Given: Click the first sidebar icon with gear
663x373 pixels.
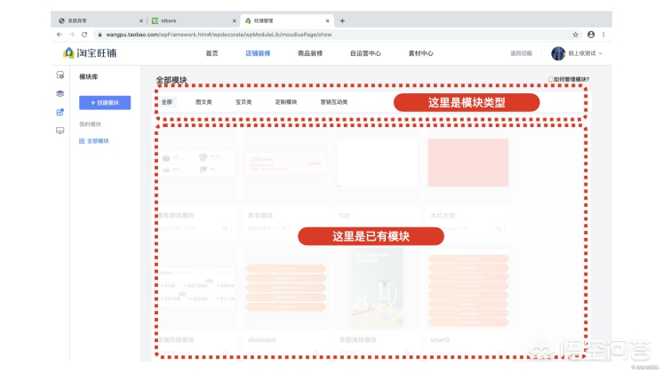Looking at the screenshot, I should click(60, 75).
